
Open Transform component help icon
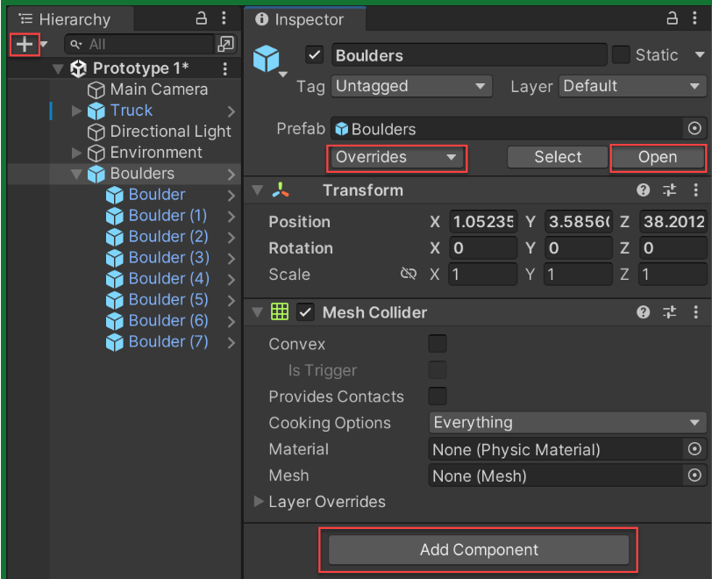[x=644, y=190]
